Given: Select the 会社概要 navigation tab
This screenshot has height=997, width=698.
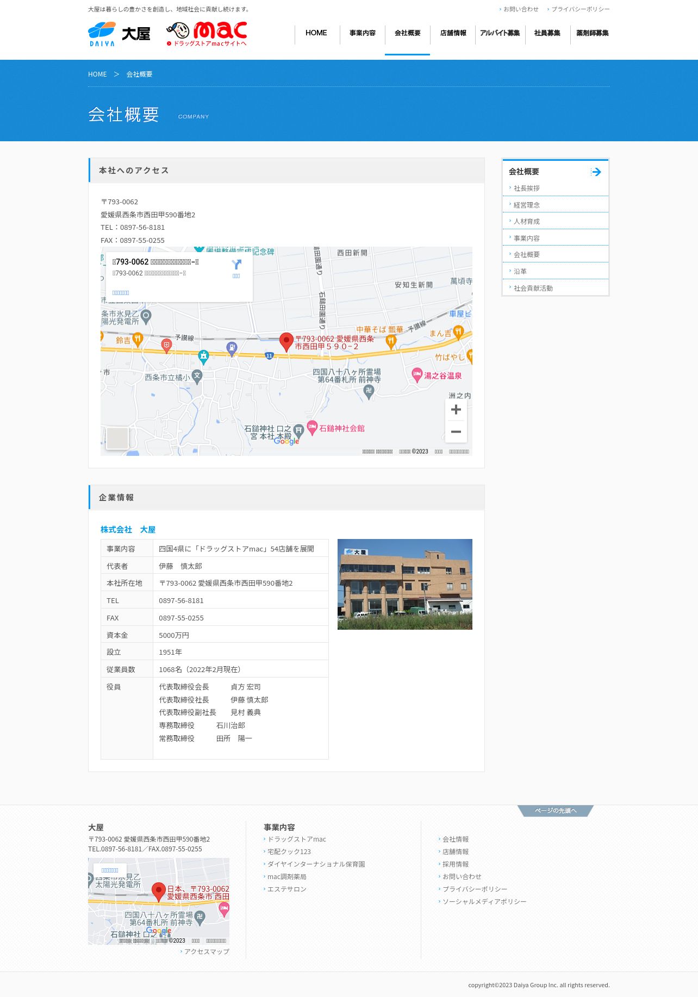Looking at the screenshot, I should [408, 33].
